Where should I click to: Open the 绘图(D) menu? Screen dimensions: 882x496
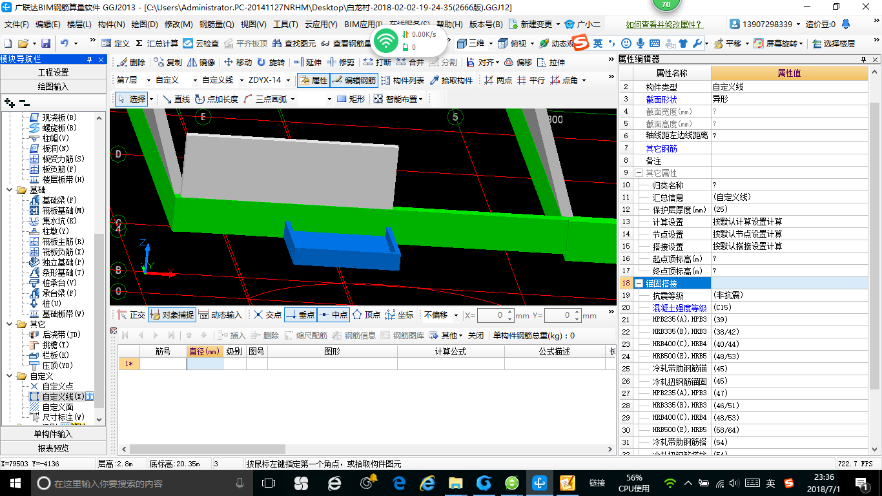coord(144,25)
